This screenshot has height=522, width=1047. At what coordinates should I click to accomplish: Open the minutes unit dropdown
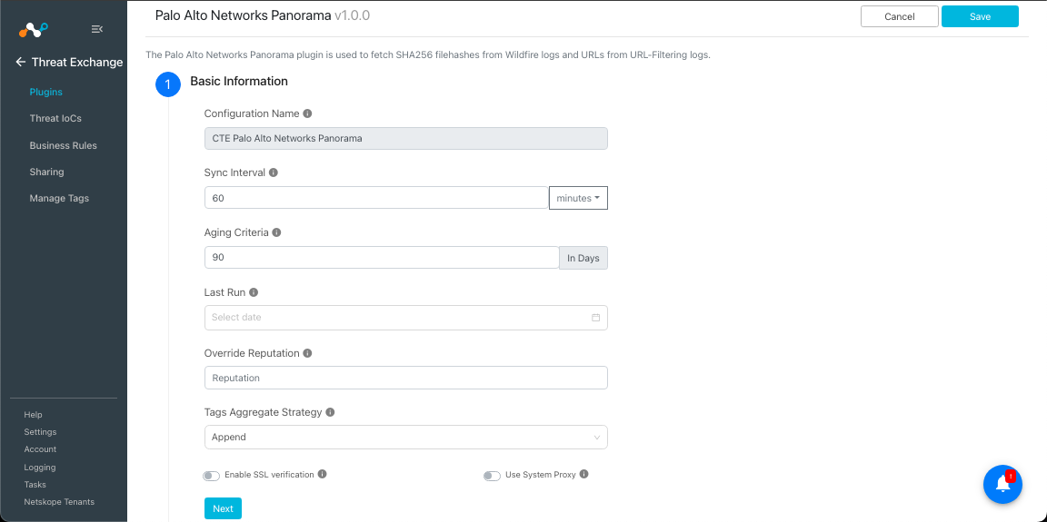[578, 198]
